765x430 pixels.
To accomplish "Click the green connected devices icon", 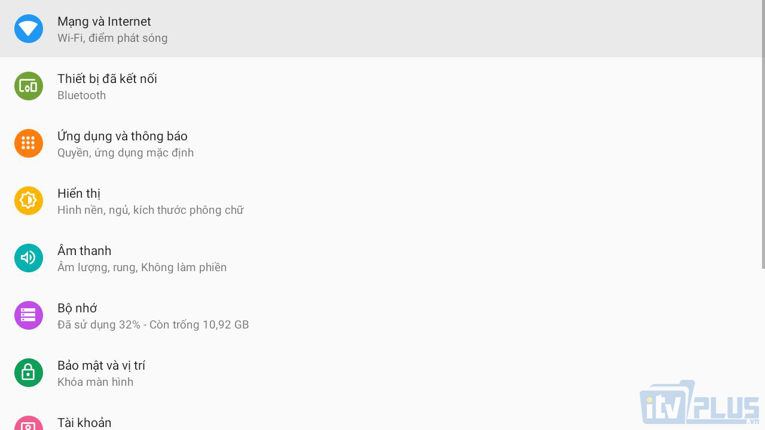I will (29, 86).
